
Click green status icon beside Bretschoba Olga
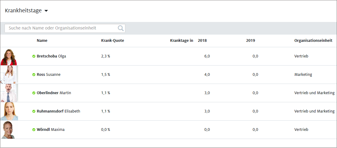(x=34, y=56)
